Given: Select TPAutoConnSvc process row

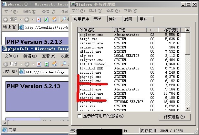Looking at the screenshot, I should 129,64.
